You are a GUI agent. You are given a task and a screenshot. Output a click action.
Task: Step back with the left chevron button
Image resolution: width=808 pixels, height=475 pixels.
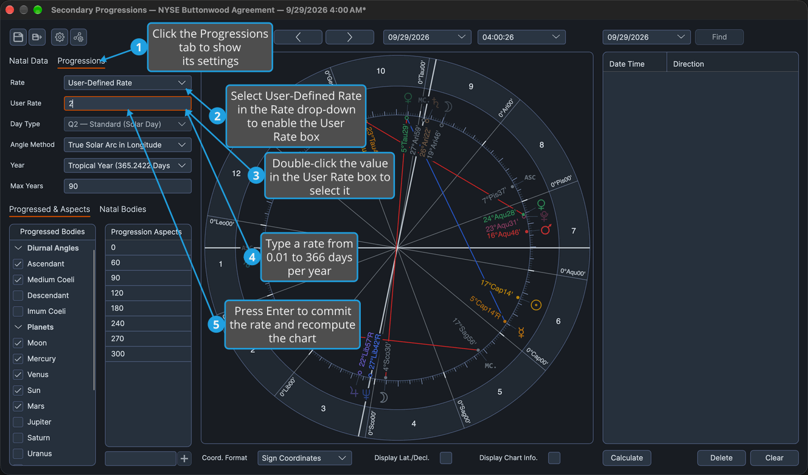pyautogui.click(x=298, y=37)
